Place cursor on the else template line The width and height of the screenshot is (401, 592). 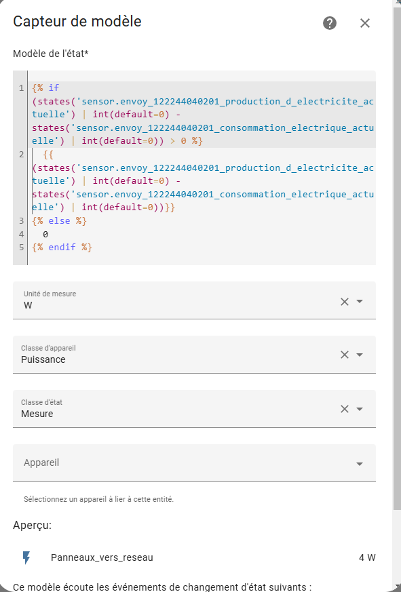[59, 220]
